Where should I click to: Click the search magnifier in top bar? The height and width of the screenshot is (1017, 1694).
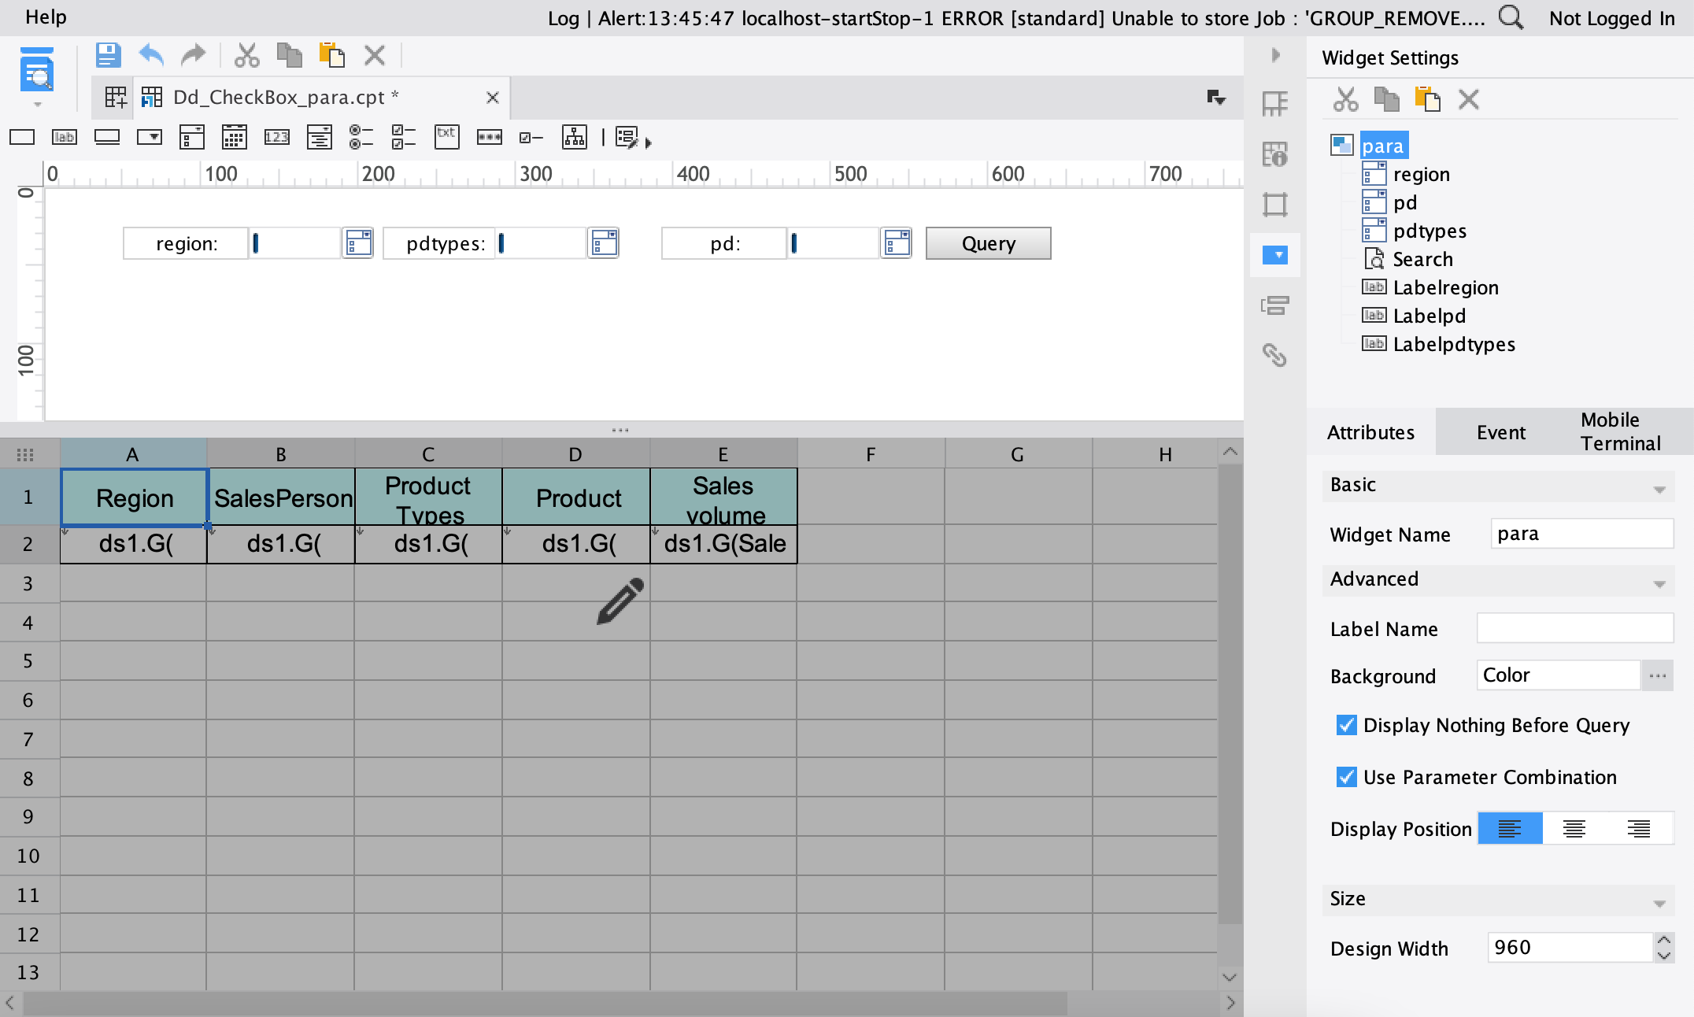click(1510, 17)
